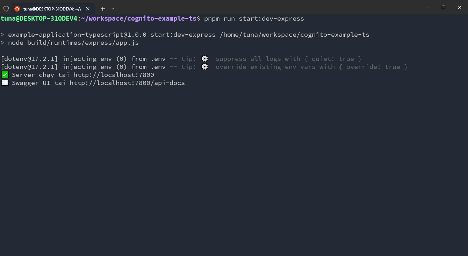Click the shield icon in the title bar
This screenshot has height=256, width=468.
click(6, 8)
